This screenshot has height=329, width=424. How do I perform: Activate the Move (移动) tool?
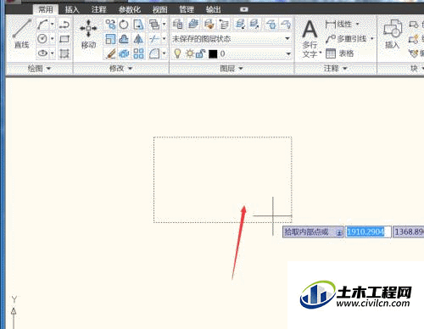tap(88, 33)
